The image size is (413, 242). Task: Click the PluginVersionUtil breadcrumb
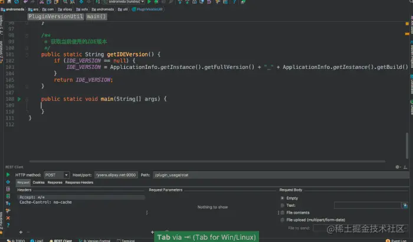(55, 16)
